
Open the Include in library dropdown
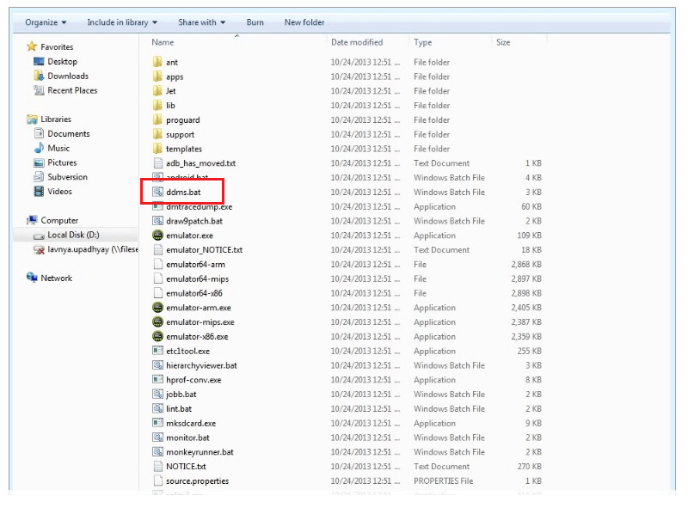tap(122, 22)
